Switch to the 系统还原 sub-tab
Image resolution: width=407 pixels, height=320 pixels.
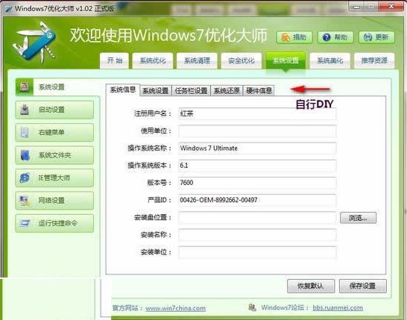click(227, 91)
